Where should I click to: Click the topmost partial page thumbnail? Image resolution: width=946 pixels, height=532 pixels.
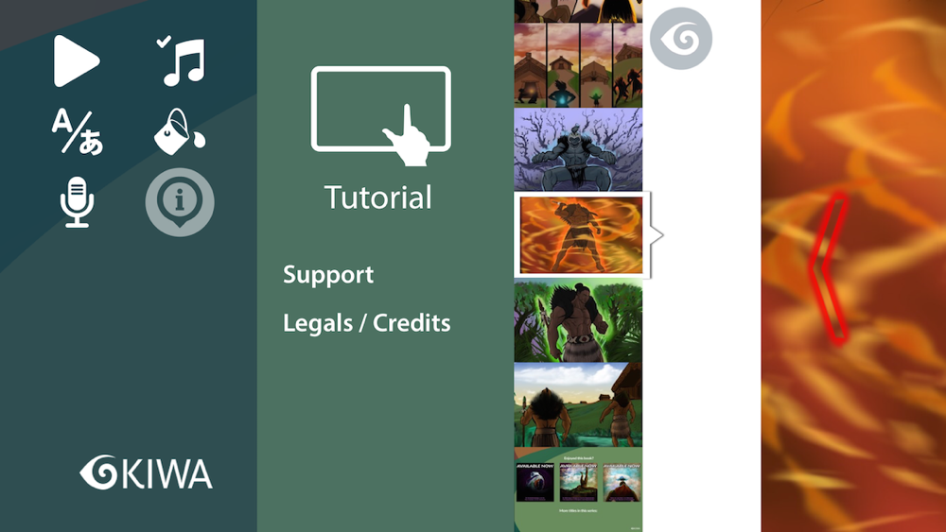(578, 11)
